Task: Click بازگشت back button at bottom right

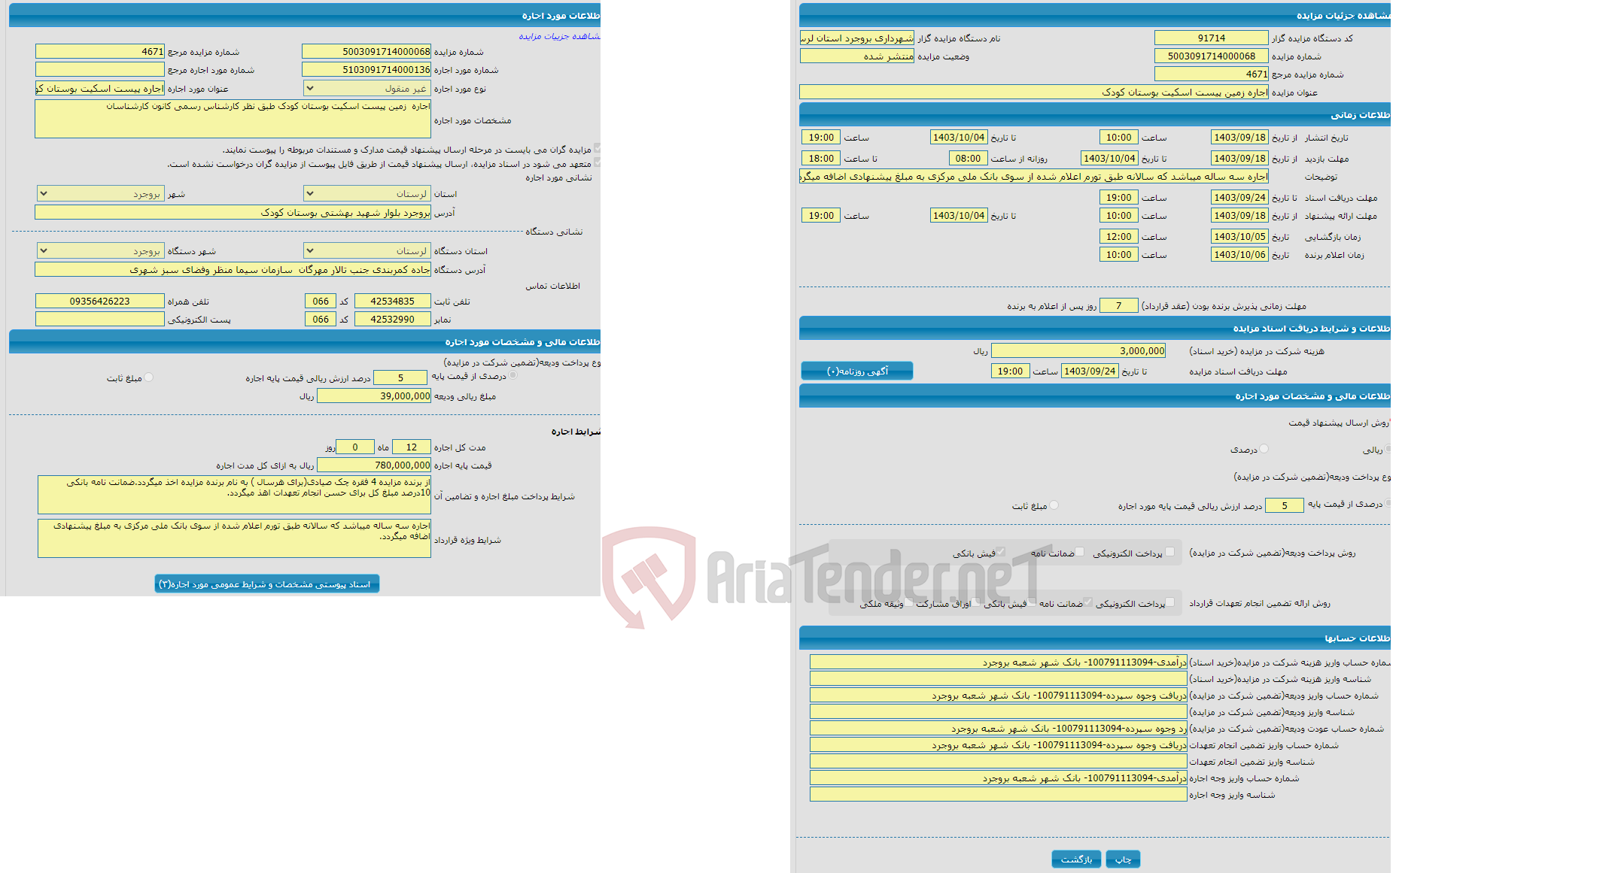Action: (1076, 857)
